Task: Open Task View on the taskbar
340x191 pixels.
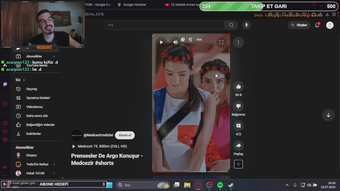Action: (176, 185)
